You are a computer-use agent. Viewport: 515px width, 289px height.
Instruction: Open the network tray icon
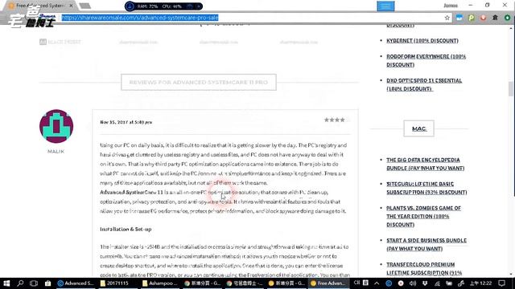(437, 283)
